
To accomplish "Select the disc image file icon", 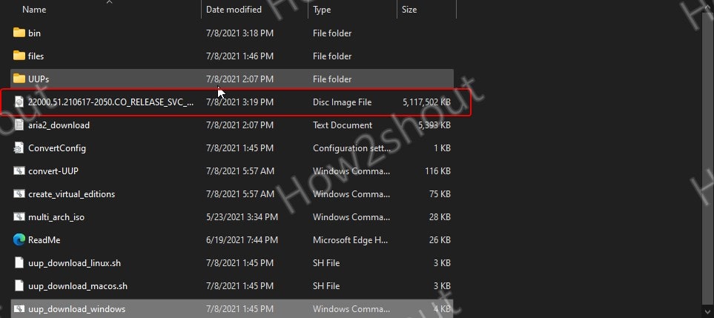I will click(x=19, y=102).
